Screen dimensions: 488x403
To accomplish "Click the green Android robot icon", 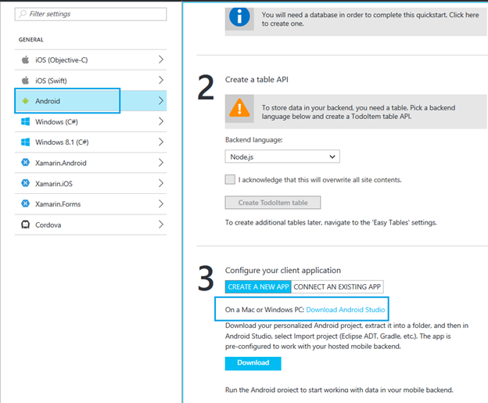I will point(25,101).
